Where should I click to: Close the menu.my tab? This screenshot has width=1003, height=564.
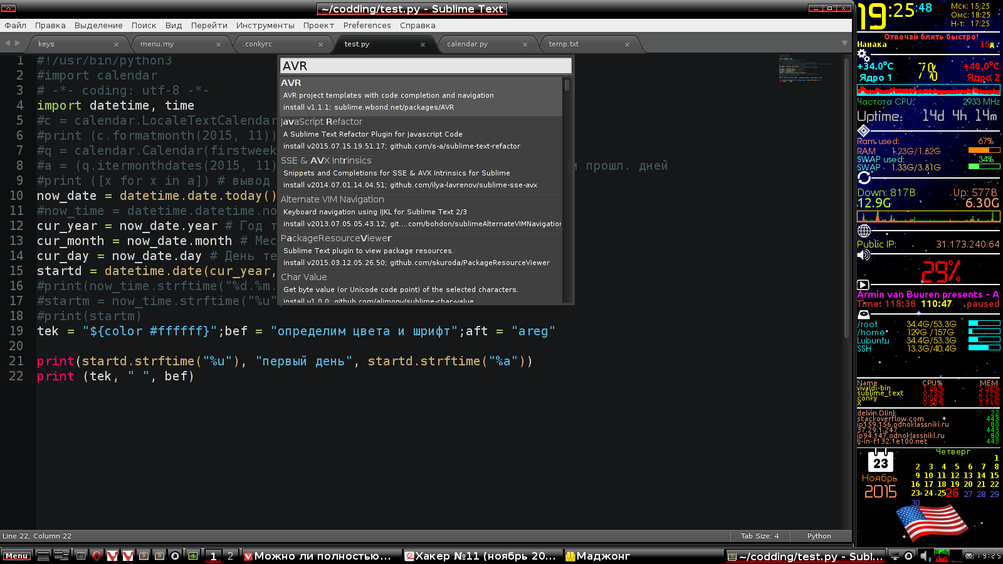pyautogui.click(x=218, y=44)
